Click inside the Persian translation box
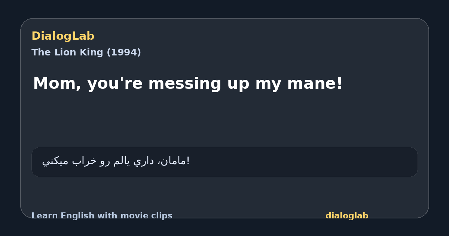Image resolution: width=449 pixels, height=236 pixels. pos(224,162)
